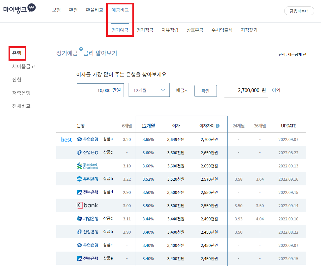The width and height of the screenshot is (321, 266).
Task: Click 3.22 6-month rate for 우리은행
Action: (x=127, y=179)
